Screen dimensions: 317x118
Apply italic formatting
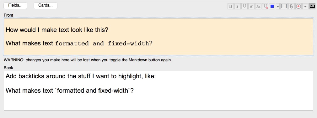pyautogui.click(x=238, y=6)
